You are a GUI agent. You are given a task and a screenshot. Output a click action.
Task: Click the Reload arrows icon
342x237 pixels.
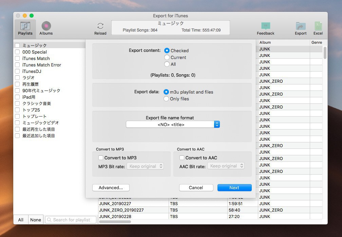coord(100,26)
